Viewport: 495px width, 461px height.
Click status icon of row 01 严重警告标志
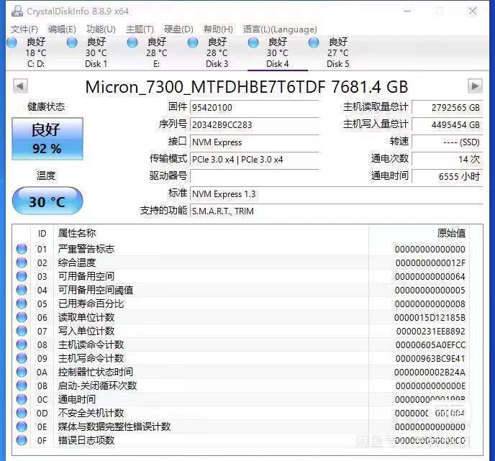pos(22,249)
